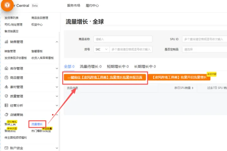The width and height of the screenshot is (227, 151).
Task: Click the 年中大促 yellow badge
Action: [12, 128]
